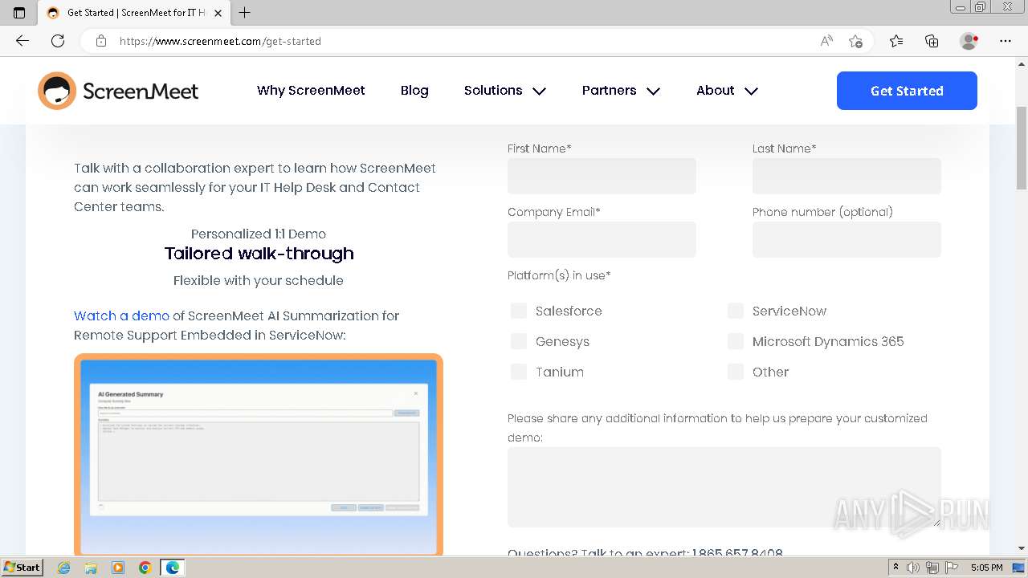Open Internet Explorer from taskbar

pyautogui.click(x=64, y=568)
